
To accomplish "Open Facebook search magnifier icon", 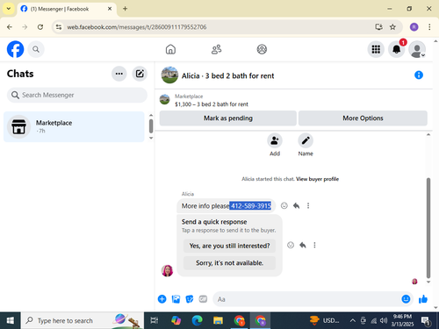I will tap(36, 49).
